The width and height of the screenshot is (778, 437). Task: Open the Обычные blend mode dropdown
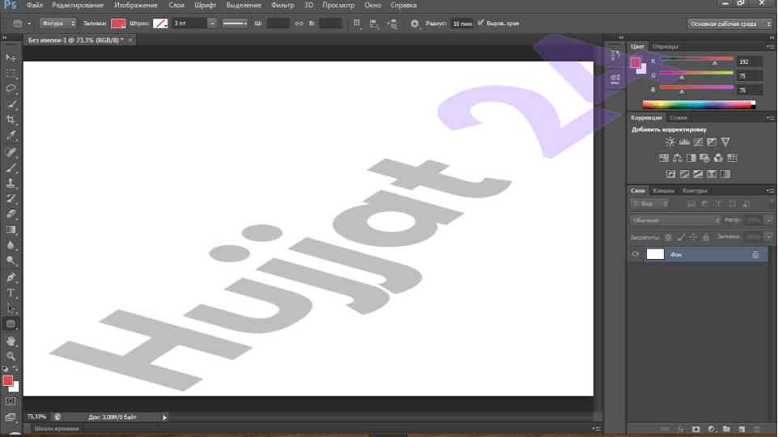[x=675, y=220]
